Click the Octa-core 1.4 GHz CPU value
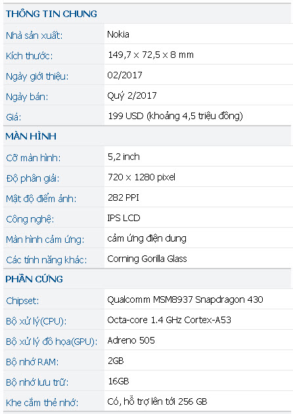293x414 pixels. (169, 320)
